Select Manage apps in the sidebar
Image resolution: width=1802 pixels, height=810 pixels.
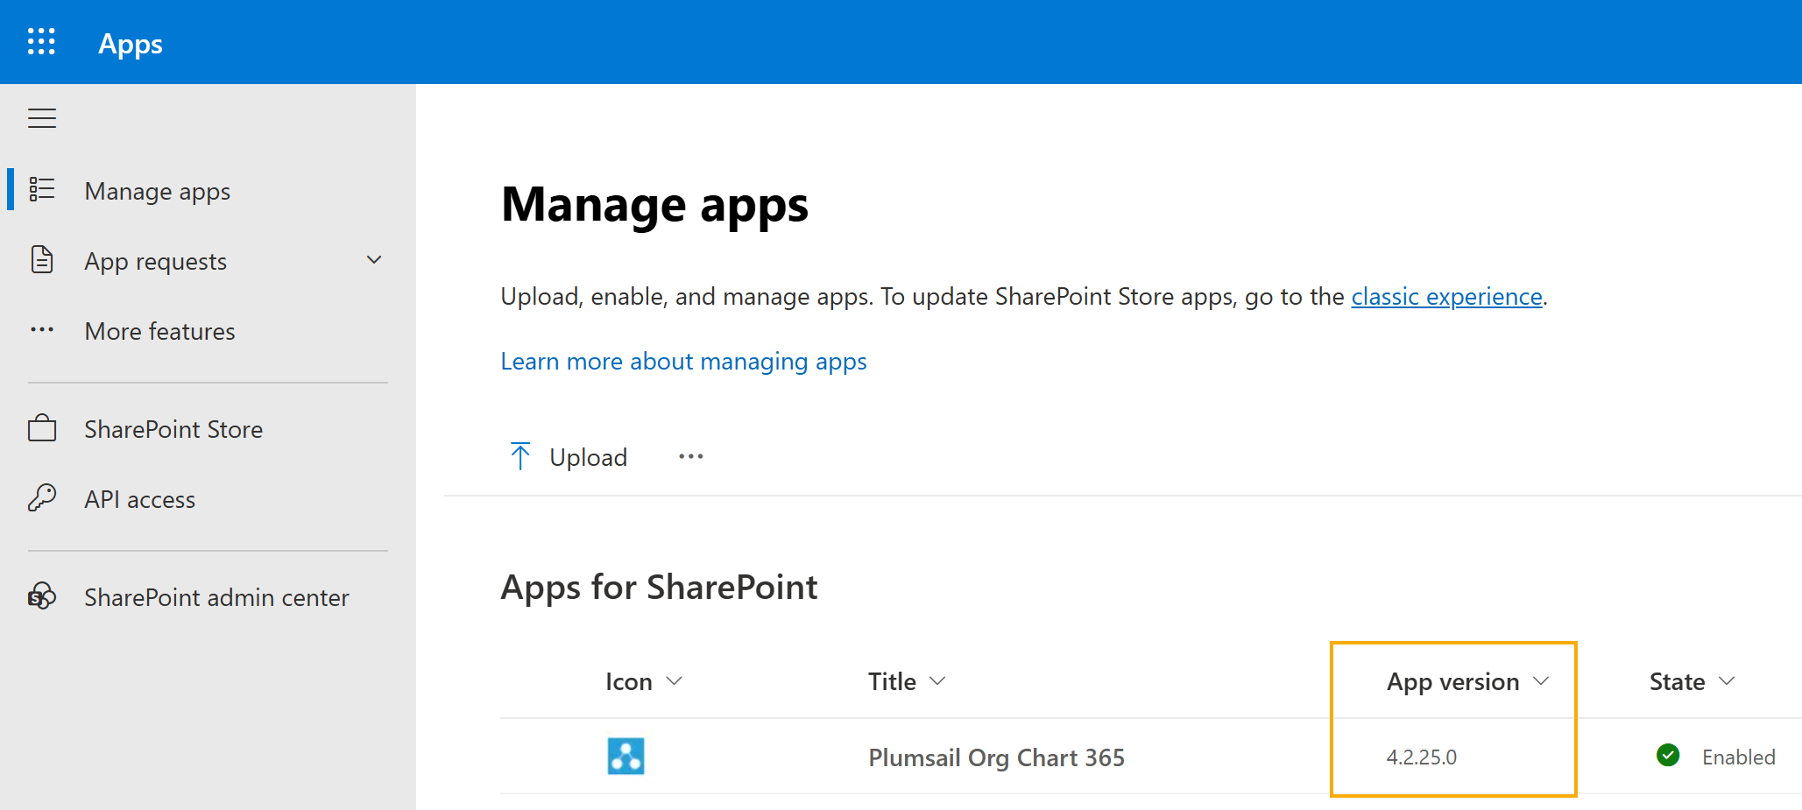(158, 191)
